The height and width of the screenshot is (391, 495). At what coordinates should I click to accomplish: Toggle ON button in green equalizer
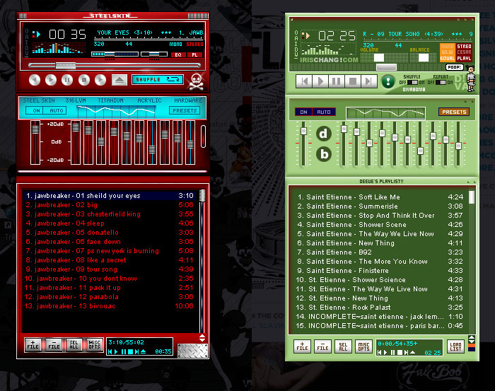303,112
